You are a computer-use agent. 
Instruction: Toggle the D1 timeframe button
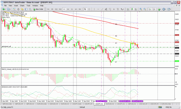click(x=72, y=9)
